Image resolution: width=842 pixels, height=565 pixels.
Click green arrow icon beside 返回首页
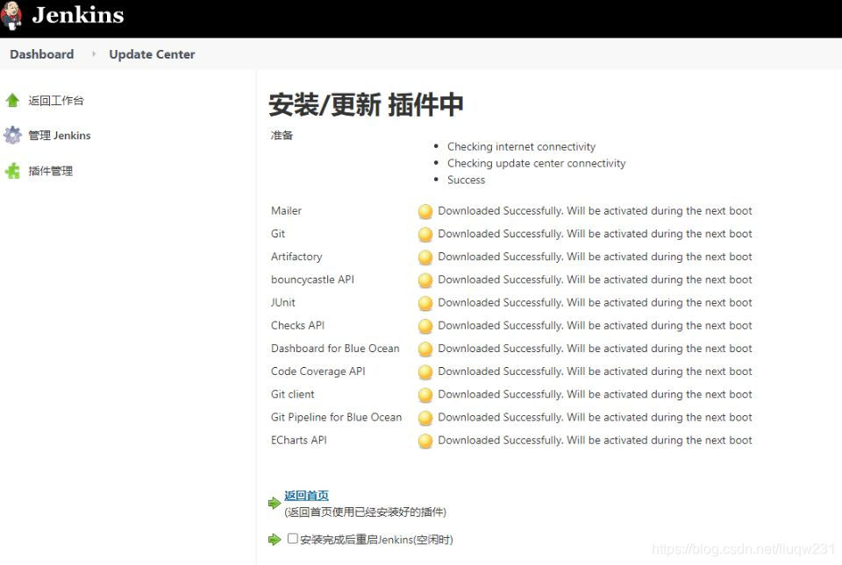pos(275,503)
